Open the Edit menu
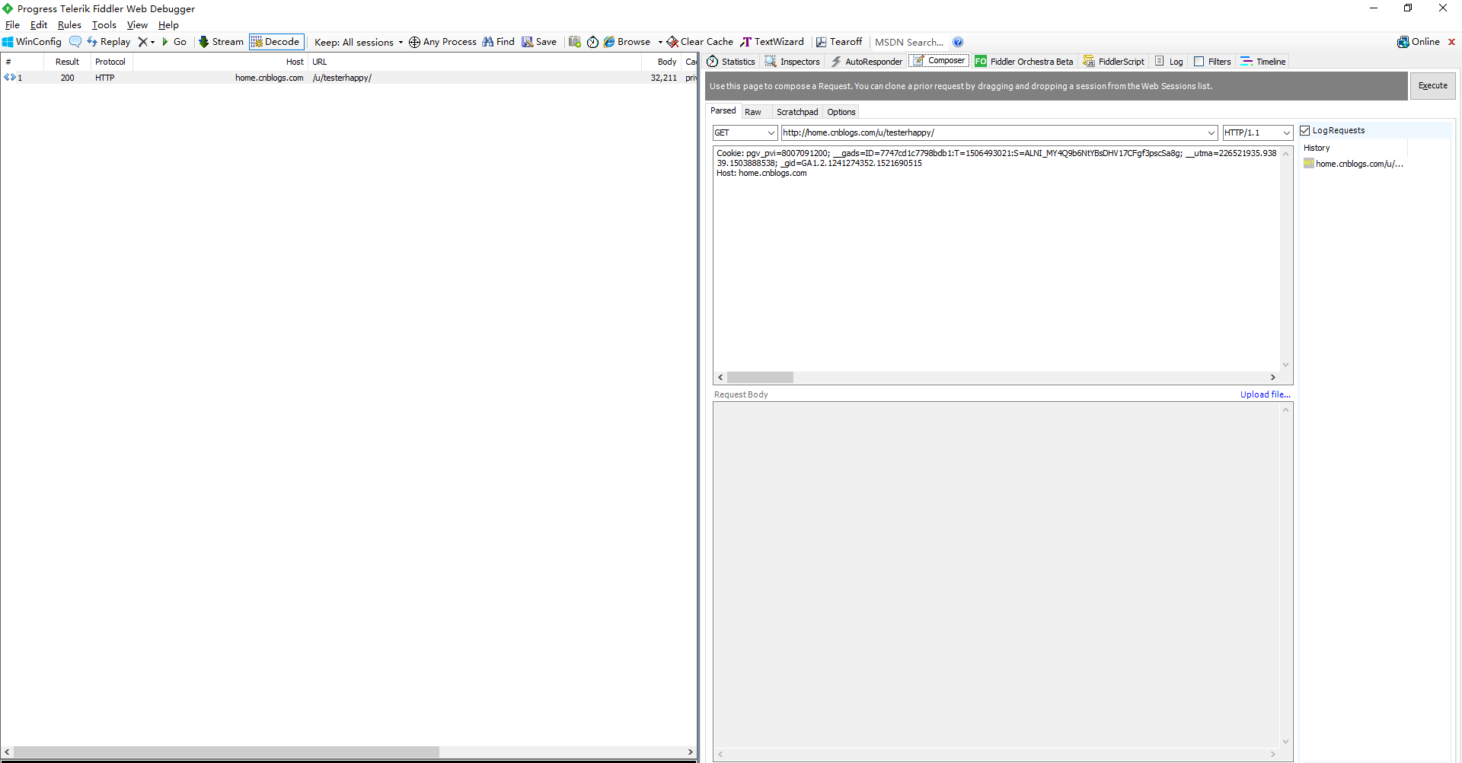 pos(39,25)
